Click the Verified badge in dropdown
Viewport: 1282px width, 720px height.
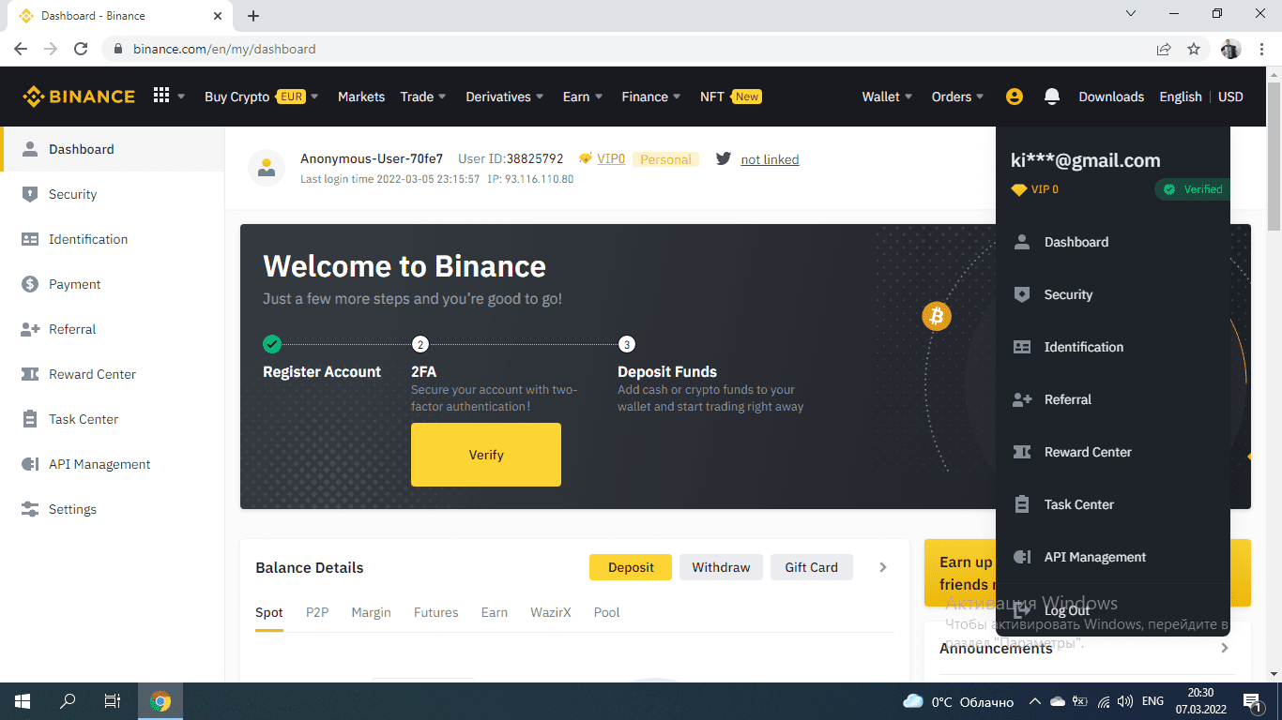coord(1192,189)
